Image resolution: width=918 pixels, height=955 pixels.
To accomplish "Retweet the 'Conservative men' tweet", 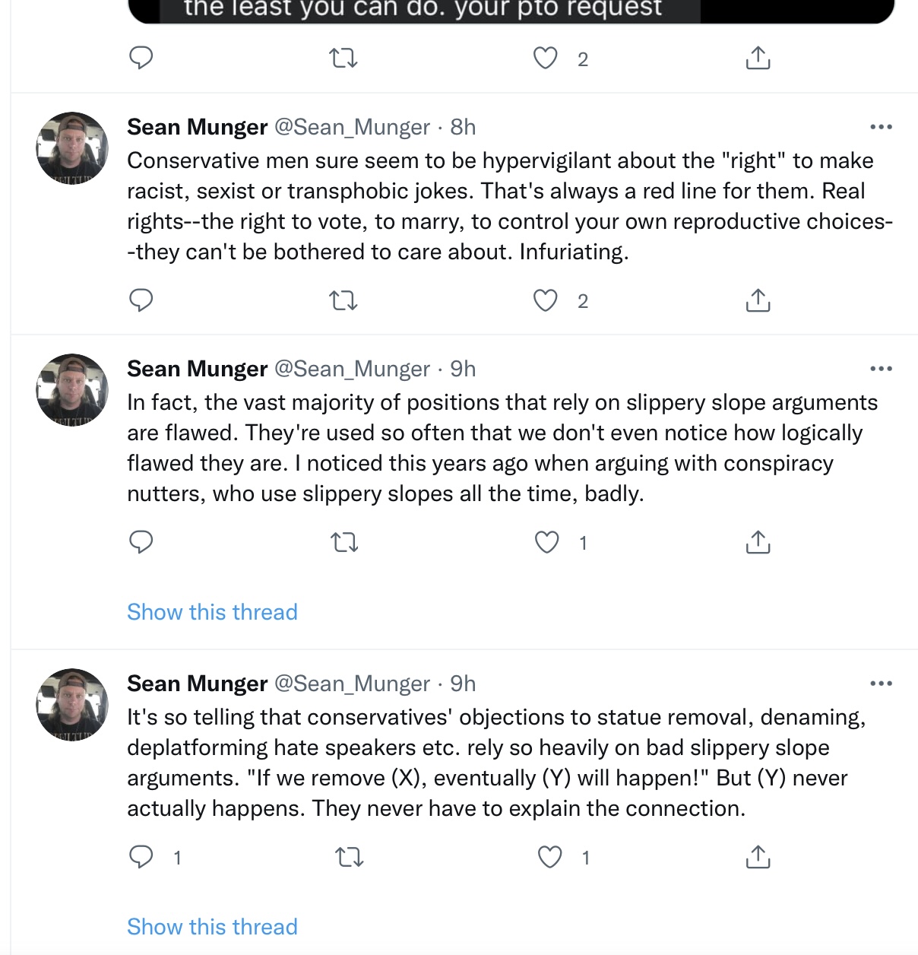I will point(343,301).
